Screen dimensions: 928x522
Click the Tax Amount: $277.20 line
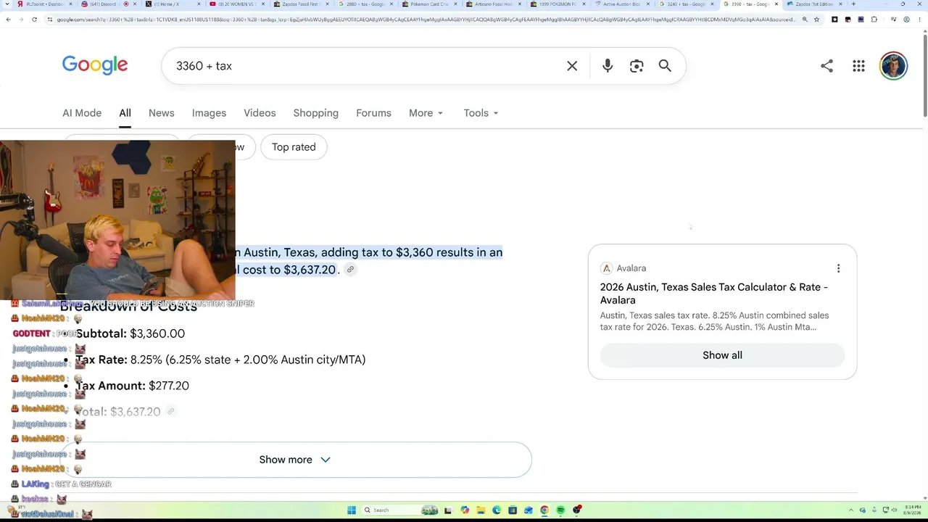(x=133, y=386)
